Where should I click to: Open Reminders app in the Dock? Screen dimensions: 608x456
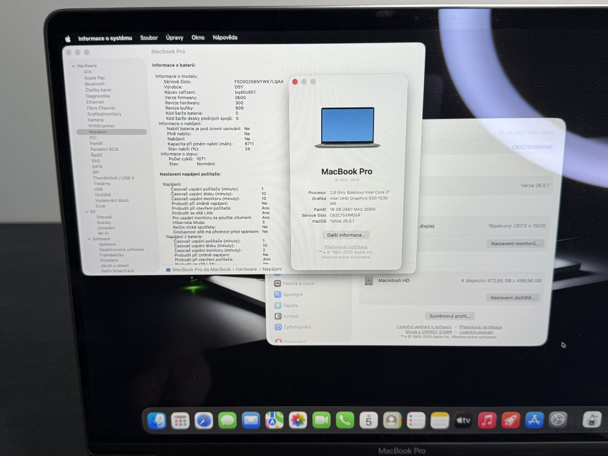pyautogui.click(x=416, y=420)
